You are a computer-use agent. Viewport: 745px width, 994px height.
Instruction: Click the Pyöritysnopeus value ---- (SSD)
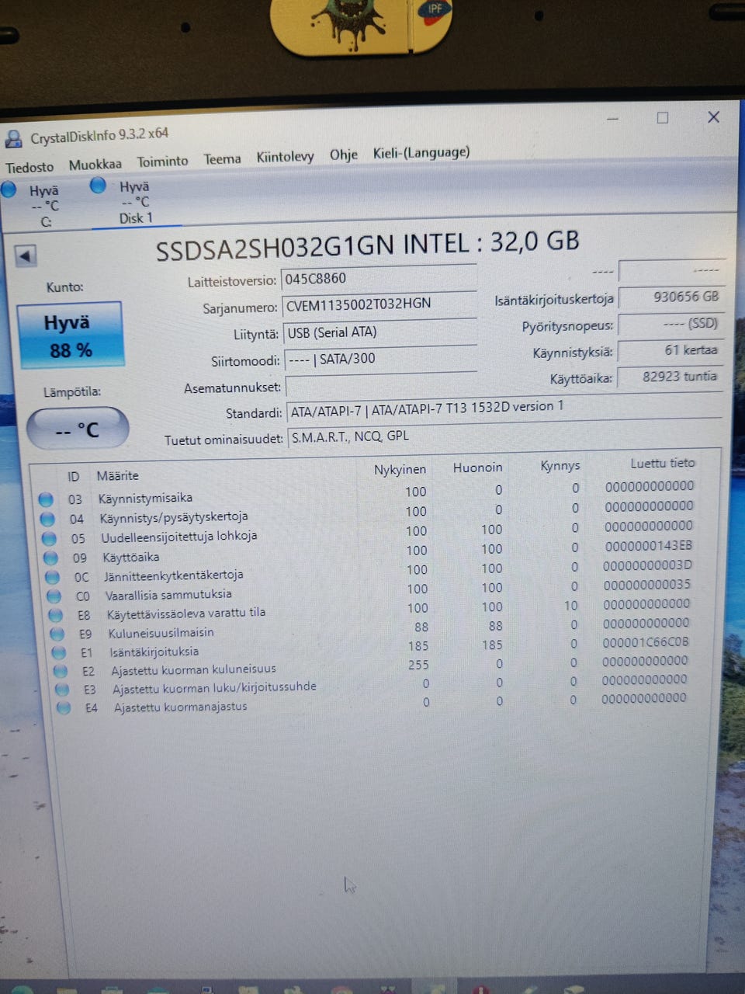coord(671,323)
